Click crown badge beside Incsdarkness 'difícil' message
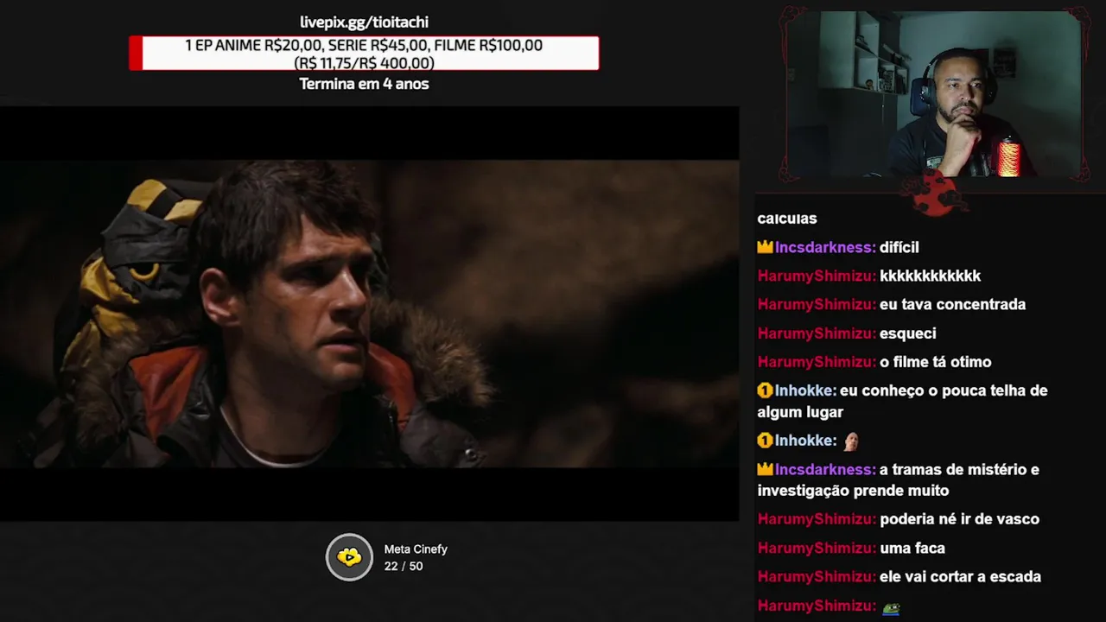The height and width of the screenshot is (622, 1106). coord(765,247)
